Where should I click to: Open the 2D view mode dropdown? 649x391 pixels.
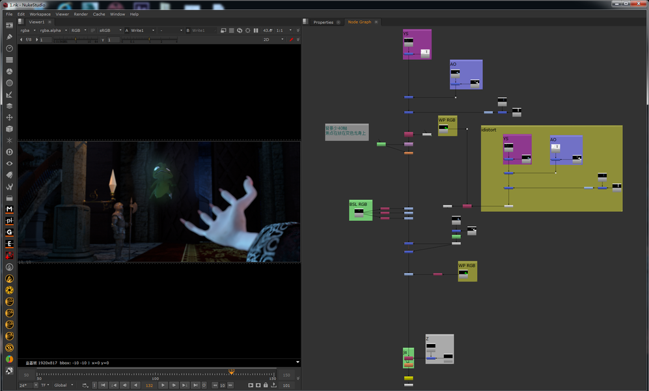273,39
